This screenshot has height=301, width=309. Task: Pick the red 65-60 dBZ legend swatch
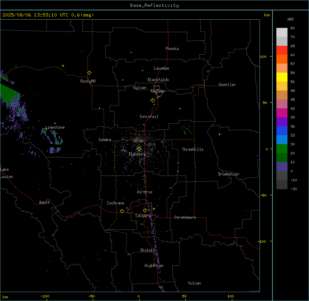(x=282, y=50)
